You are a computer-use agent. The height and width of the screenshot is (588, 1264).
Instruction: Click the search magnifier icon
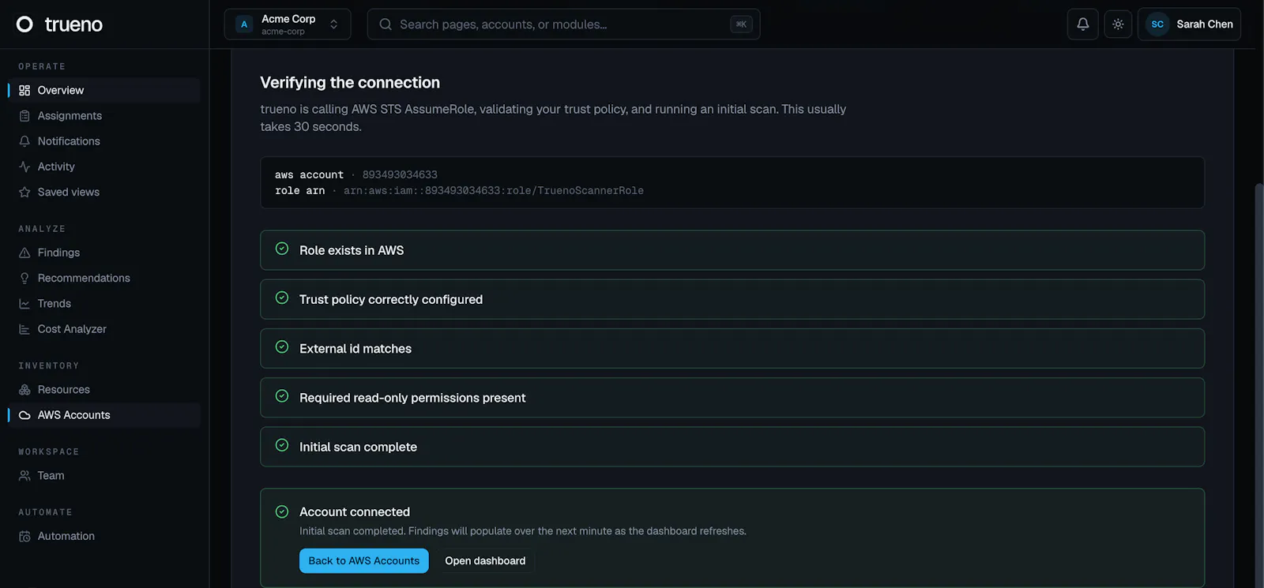click(x=386, y=24)
